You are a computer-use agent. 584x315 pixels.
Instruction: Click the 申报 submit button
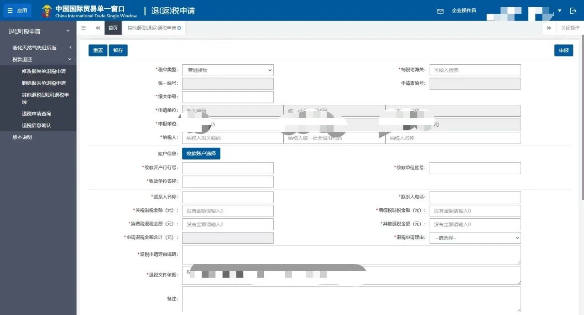tap(563, 51)
